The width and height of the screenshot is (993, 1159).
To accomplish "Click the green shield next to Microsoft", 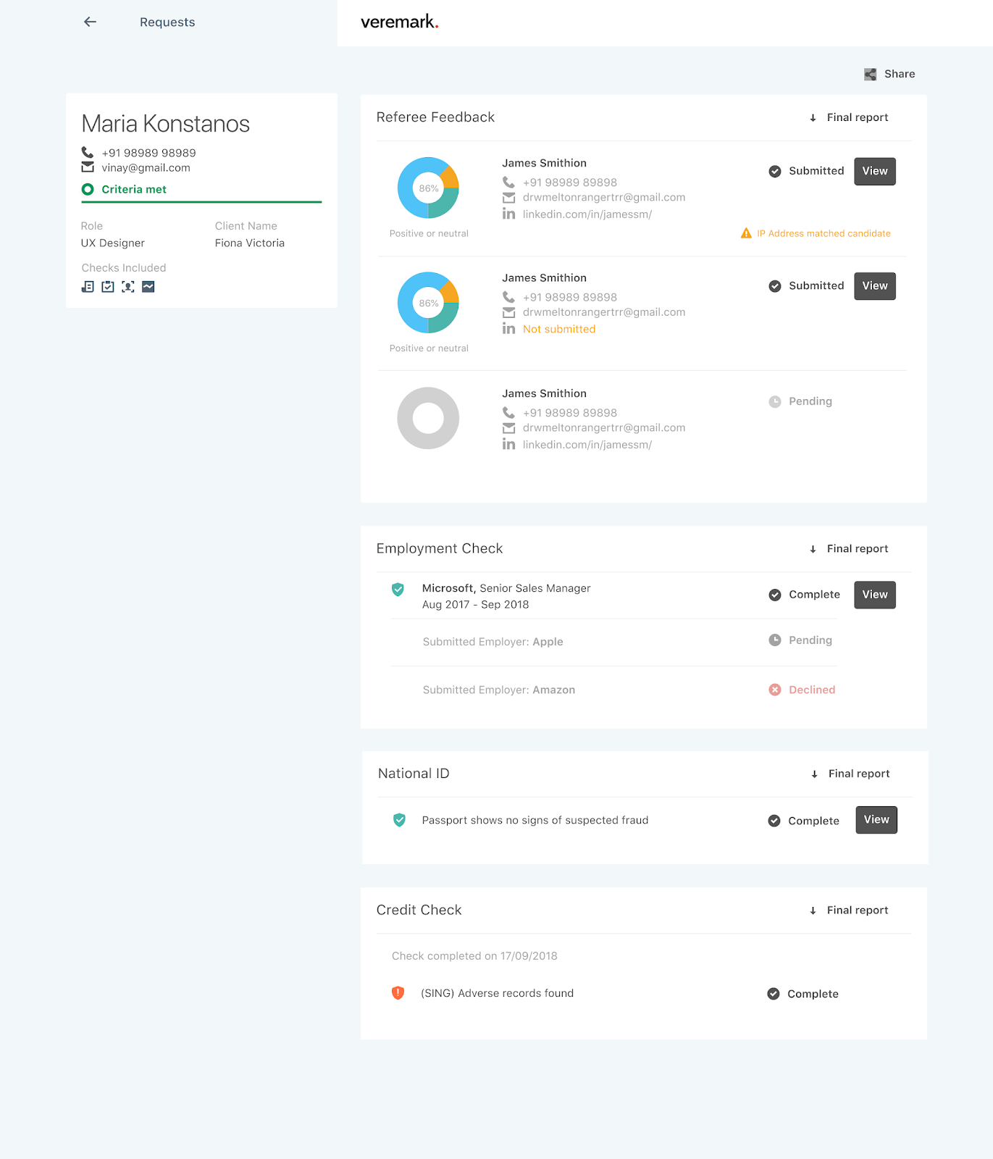I will 398,589.
